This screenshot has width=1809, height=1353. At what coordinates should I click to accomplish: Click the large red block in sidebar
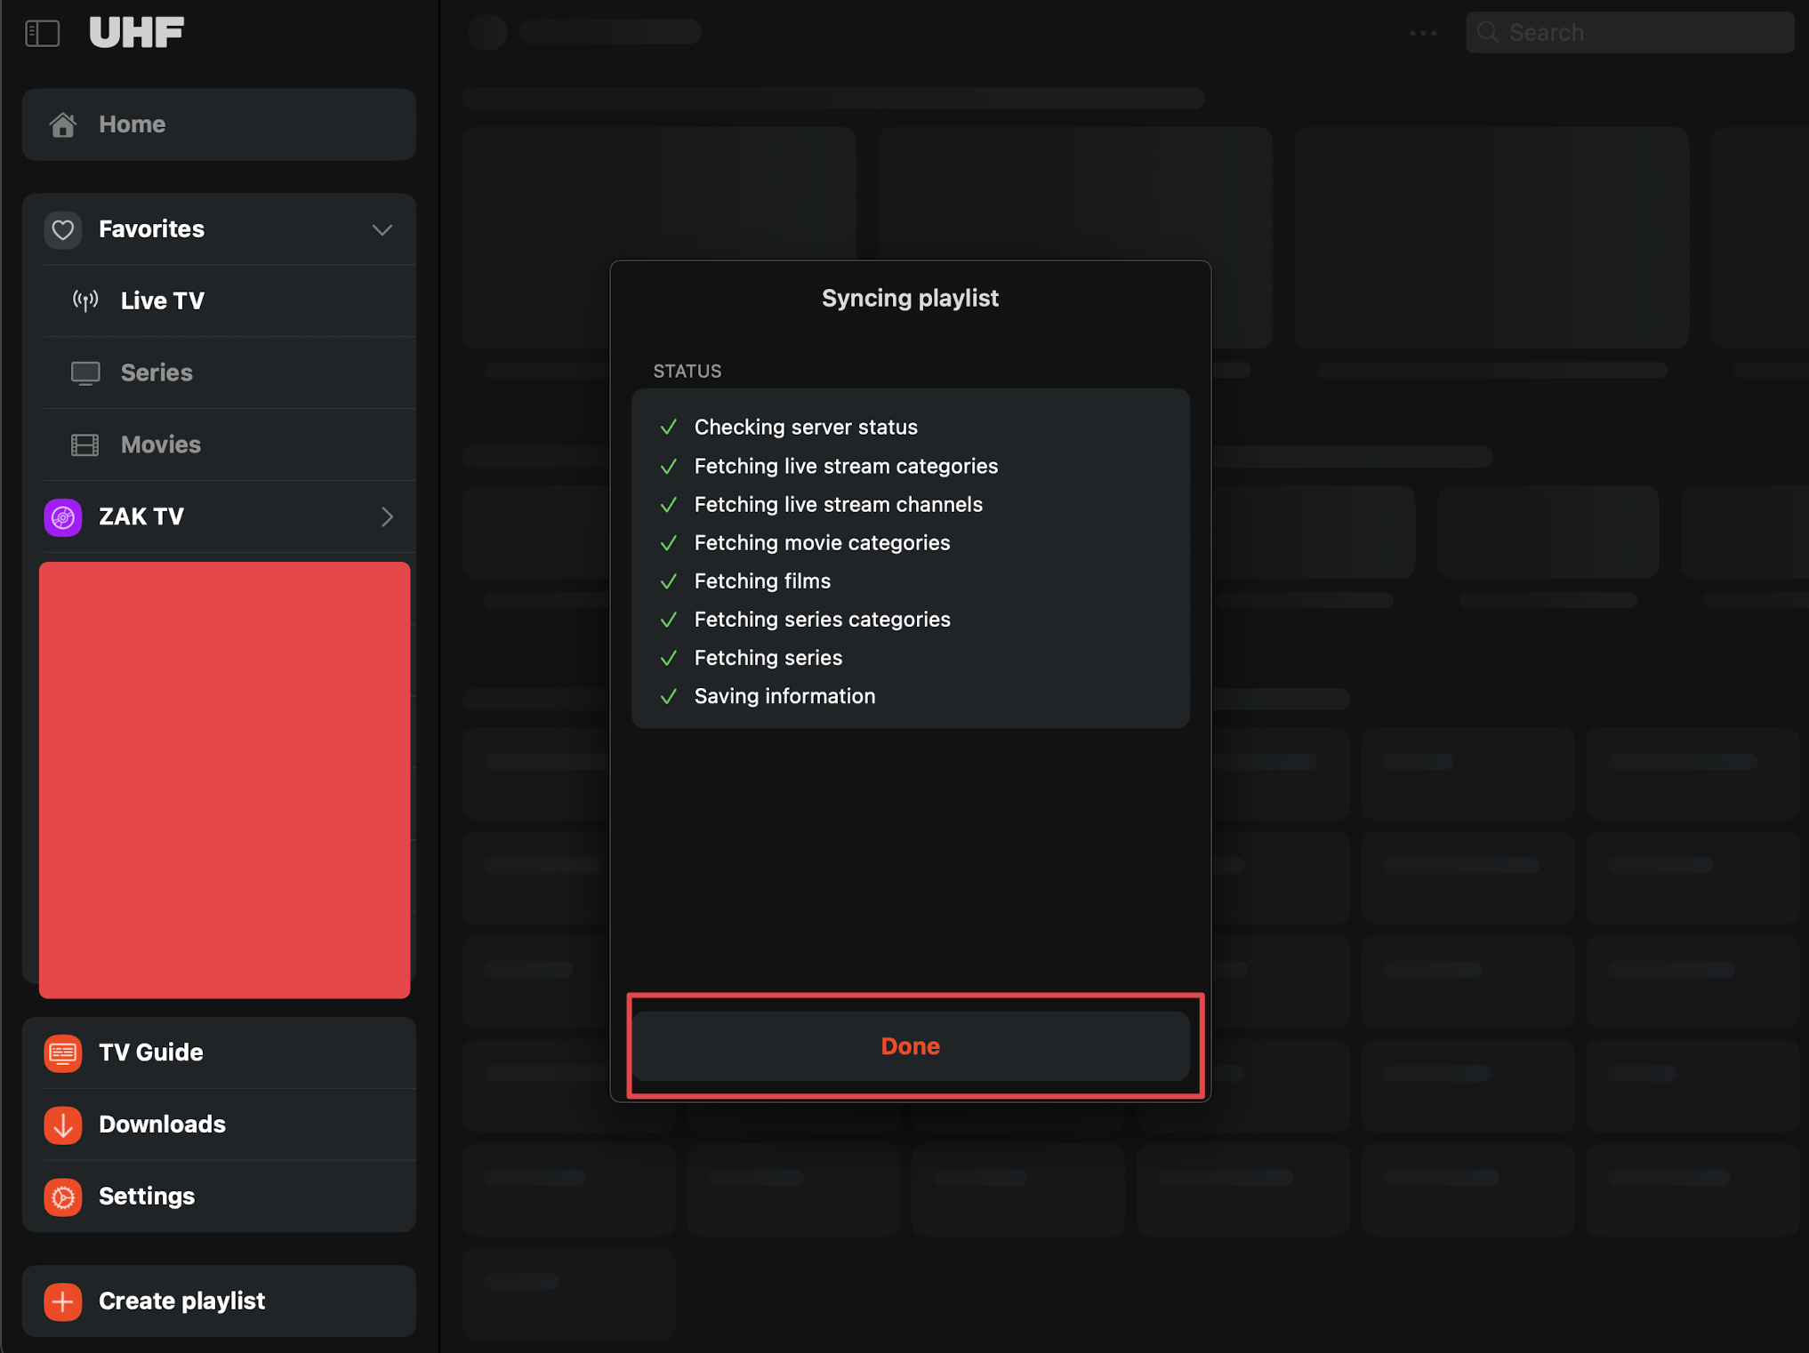click(224, 780)
